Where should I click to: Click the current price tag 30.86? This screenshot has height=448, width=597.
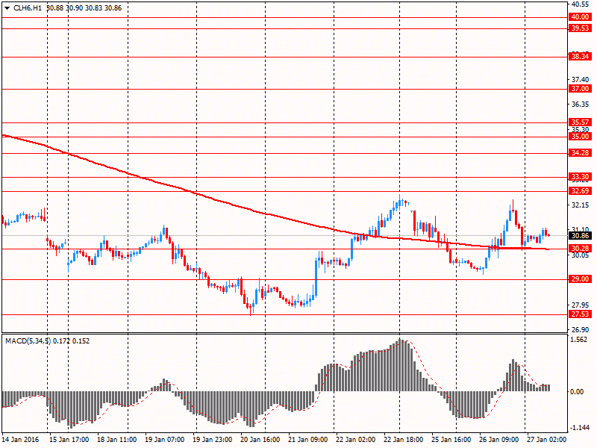(x=580, y=236)
